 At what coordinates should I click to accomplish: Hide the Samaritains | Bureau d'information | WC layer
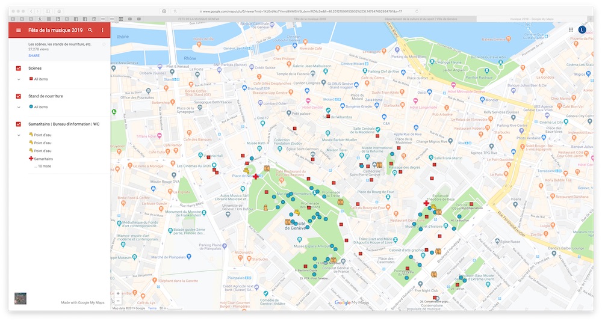click(x=19, y=124)
